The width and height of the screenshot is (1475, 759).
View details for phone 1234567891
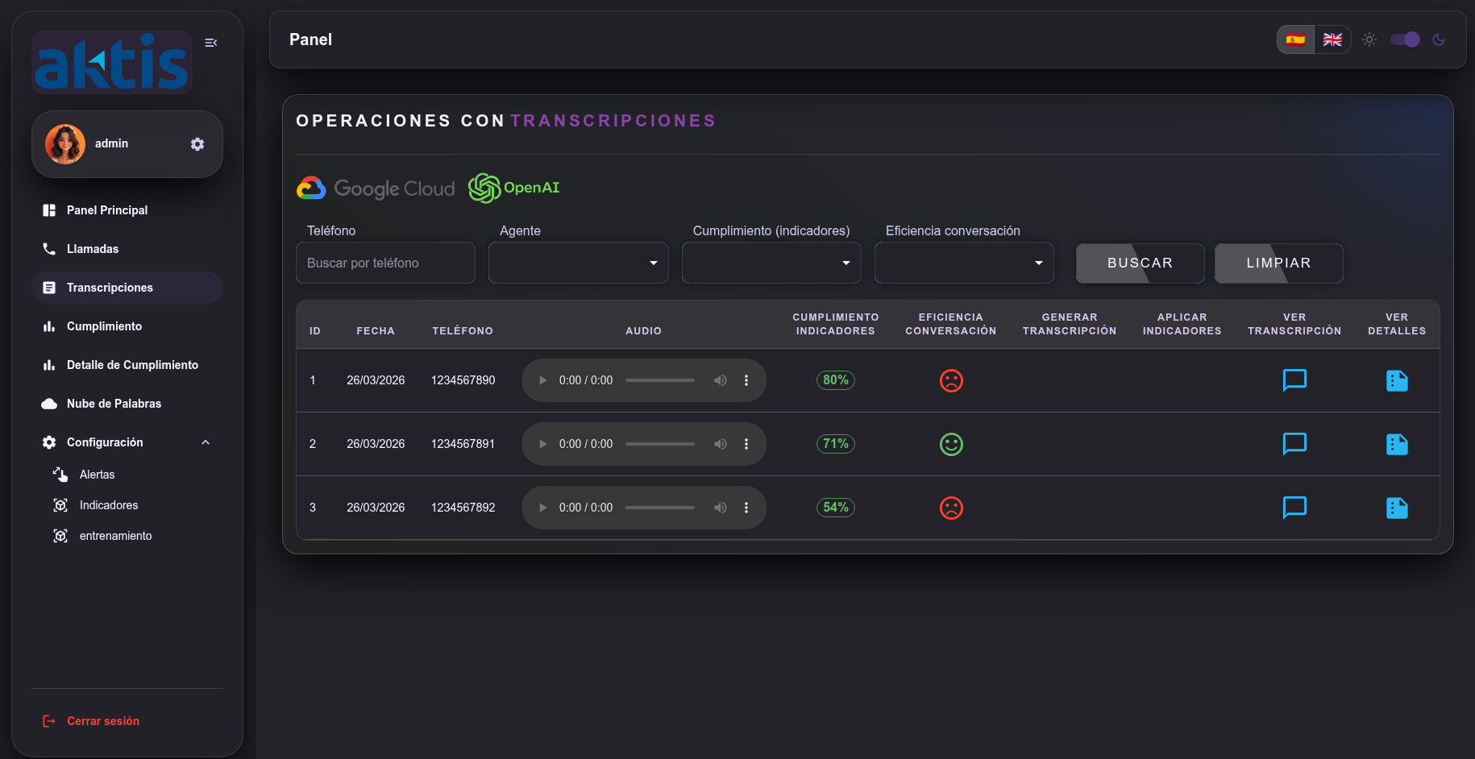[1397, 444]
